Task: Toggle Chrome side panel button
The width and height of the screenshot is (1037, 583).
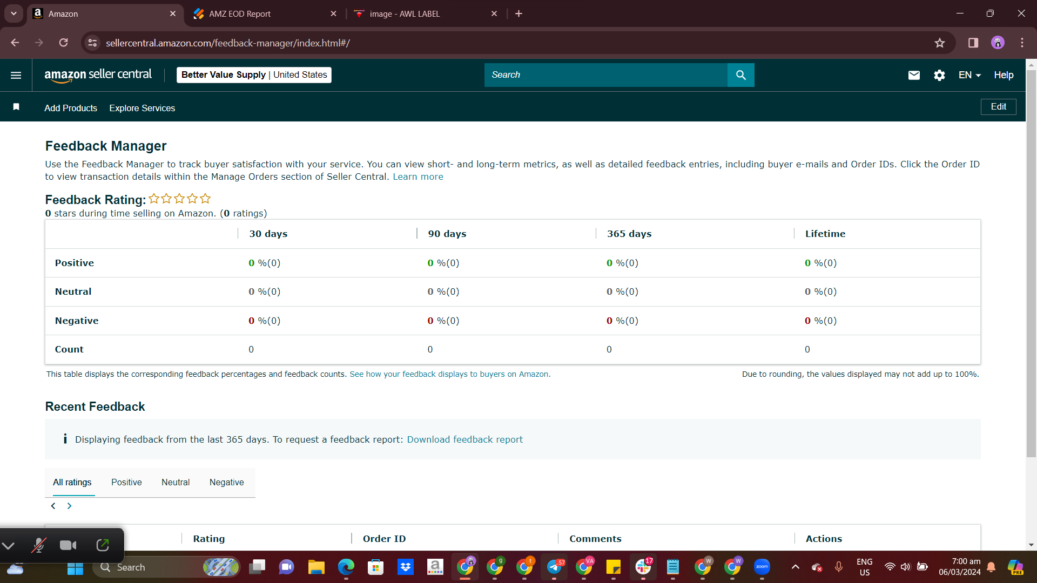Action: click(973, 43)
